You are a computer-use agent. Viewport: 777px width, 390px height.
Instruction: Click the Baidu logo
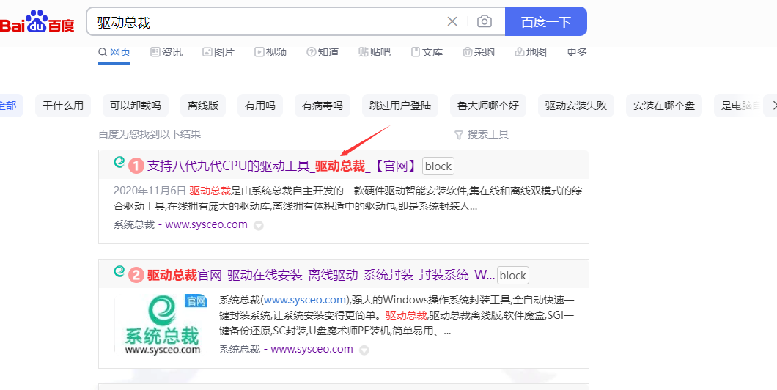point(37,22)
